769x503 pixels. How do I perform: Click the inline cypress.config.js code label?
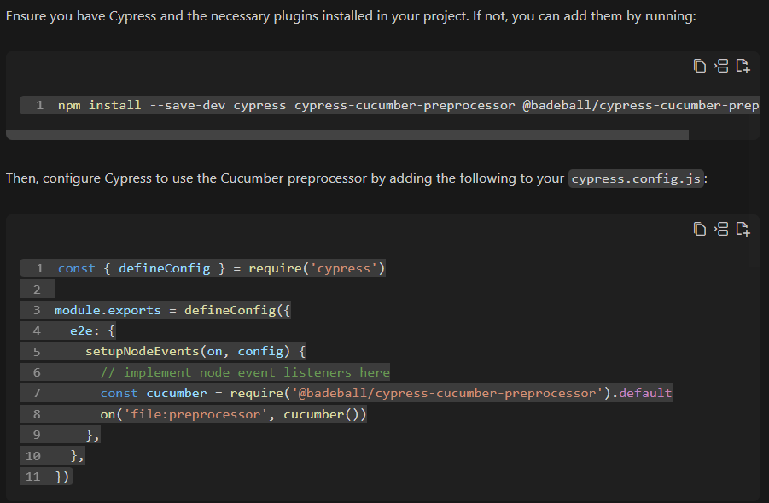tap(636, 178)
